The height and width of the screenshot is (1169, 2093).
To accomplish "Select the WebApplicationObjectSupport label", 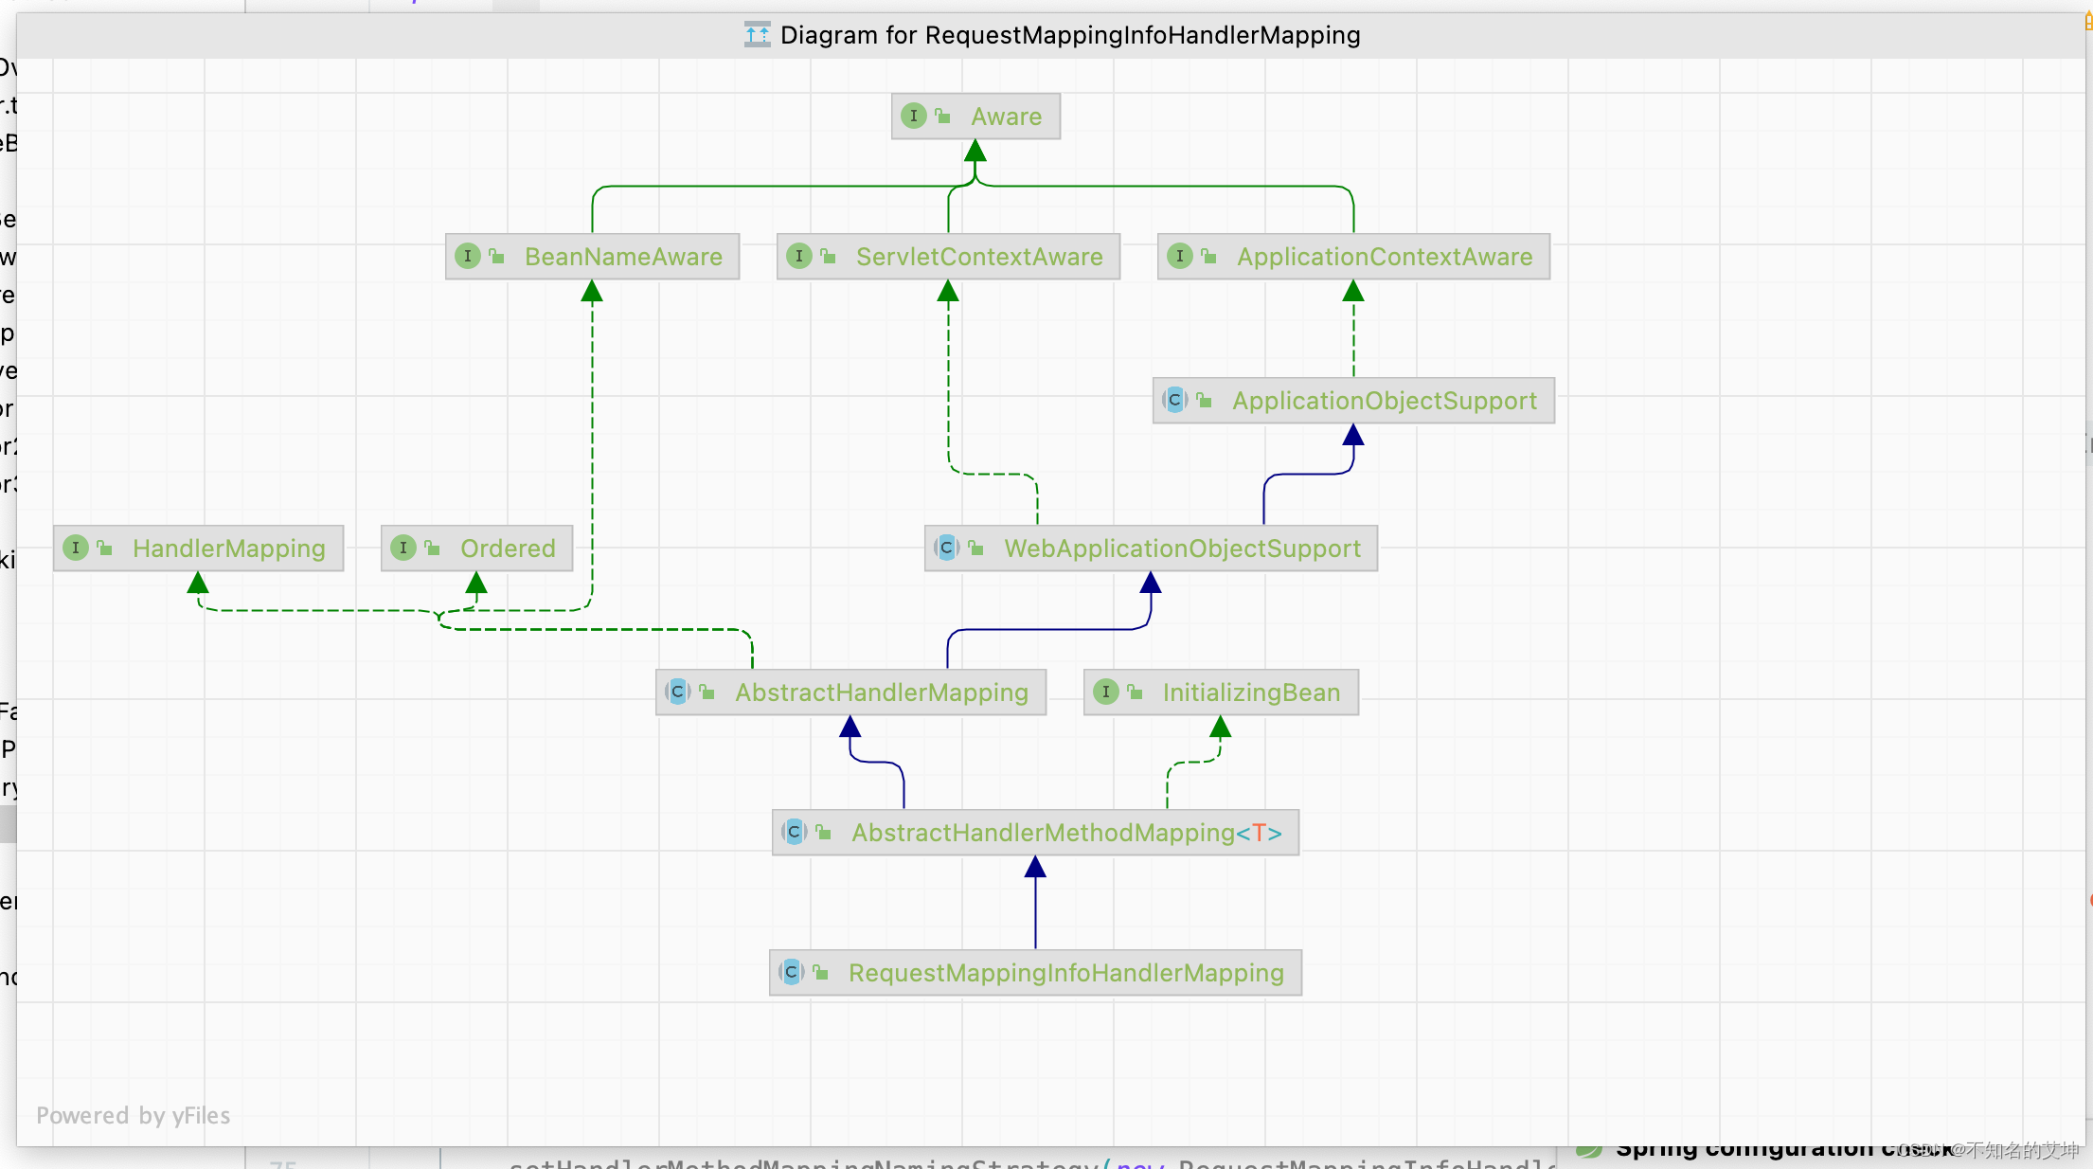I will point(1182,549).
